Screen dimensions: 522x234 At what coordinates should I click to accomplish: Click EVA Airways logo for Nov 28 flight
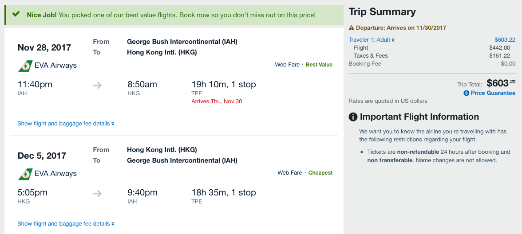(25, 66)
